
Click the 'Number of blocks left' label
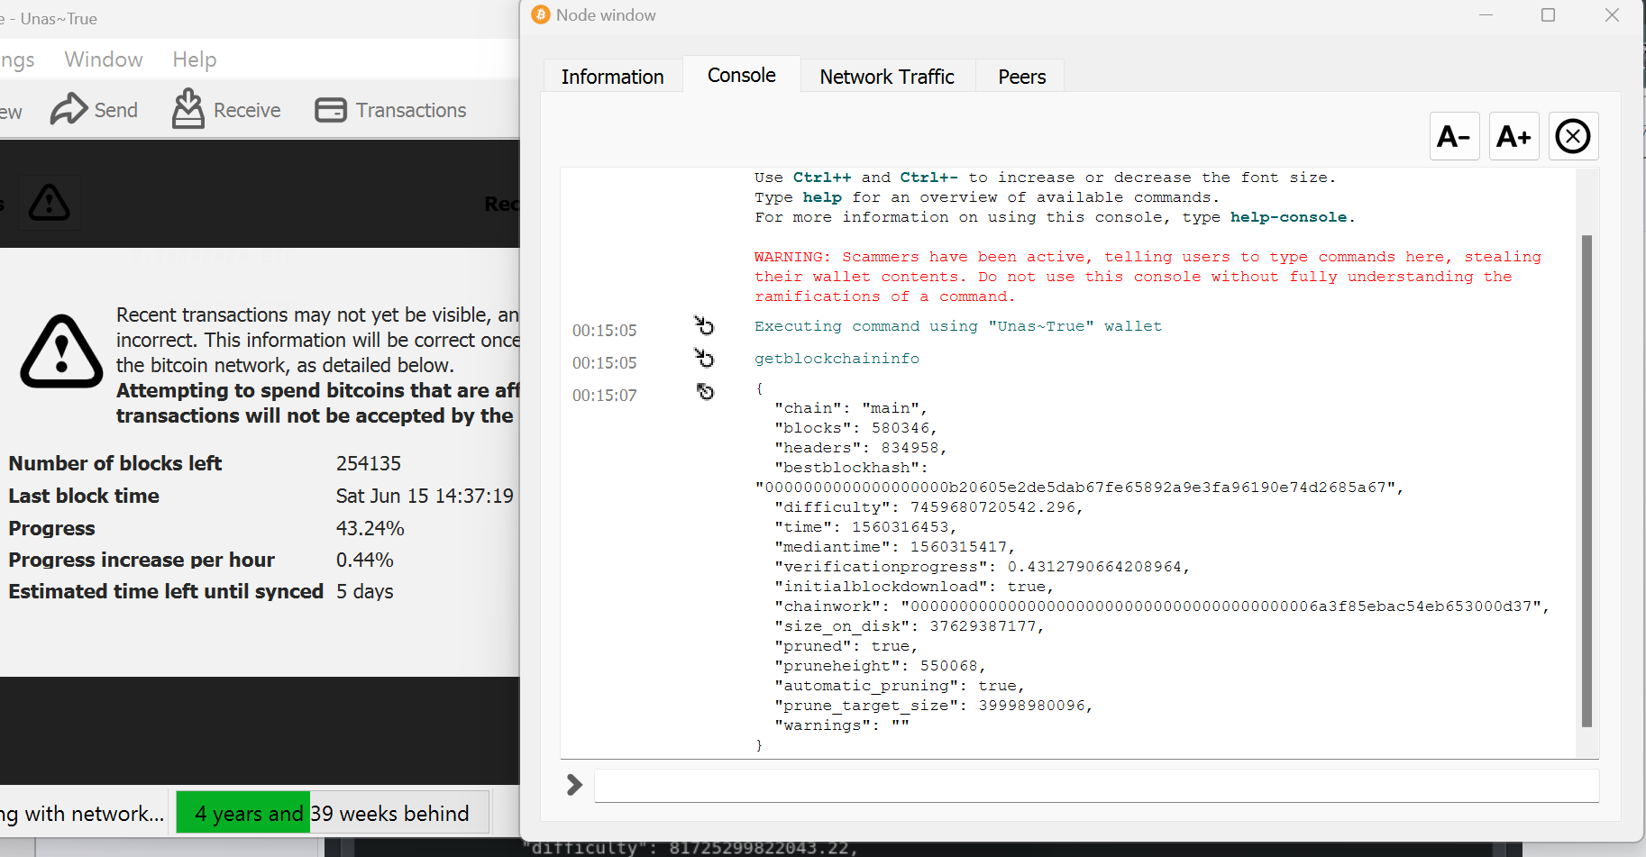click(x=115, y=463)
